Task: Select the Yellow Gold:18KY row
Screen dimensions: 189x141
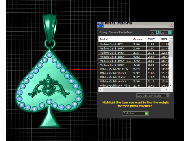Action: point(133,57)
